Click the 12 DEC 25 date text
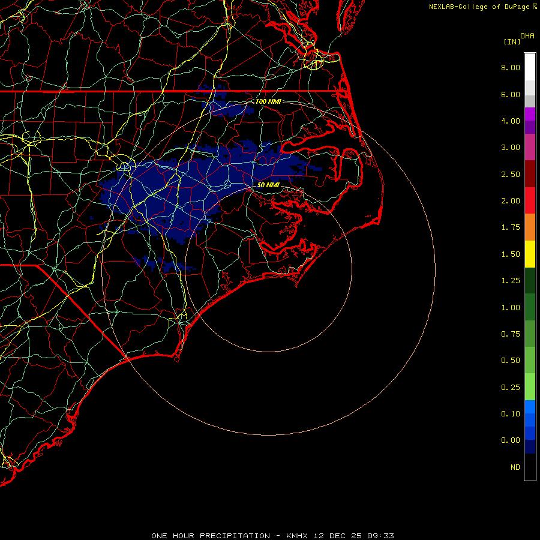540x540 pixels. tap(337, 536)
